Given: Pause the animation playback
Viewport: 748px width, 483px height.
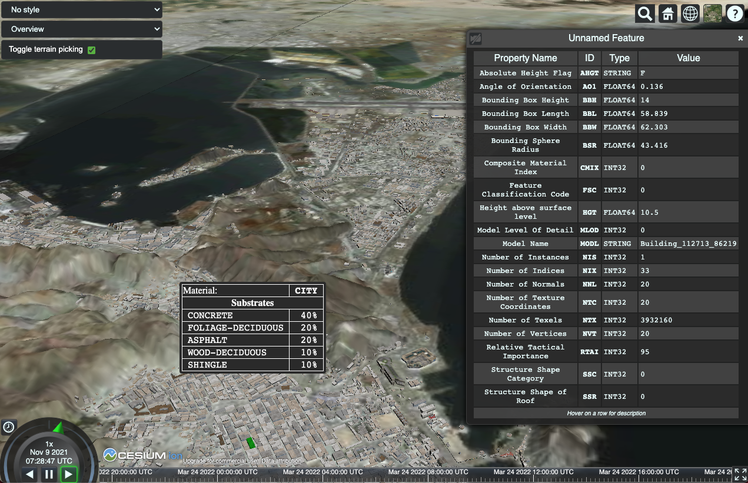Looking at the screenshot, I should [49, 474].
